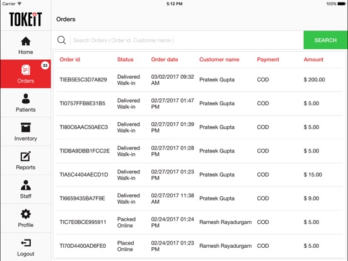Open the Staff icon in sidebar
This screenshot has height=261, width=348.
26,185
